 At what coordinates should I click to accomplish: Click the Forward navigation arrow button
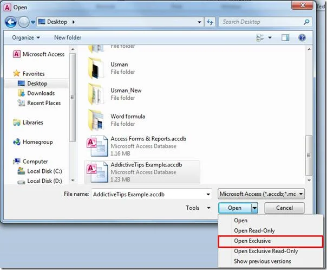click(24, 22)
